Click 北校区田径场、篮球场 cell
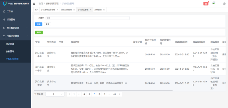The width and height of the screenshot is (228, 108). (215, 69)
